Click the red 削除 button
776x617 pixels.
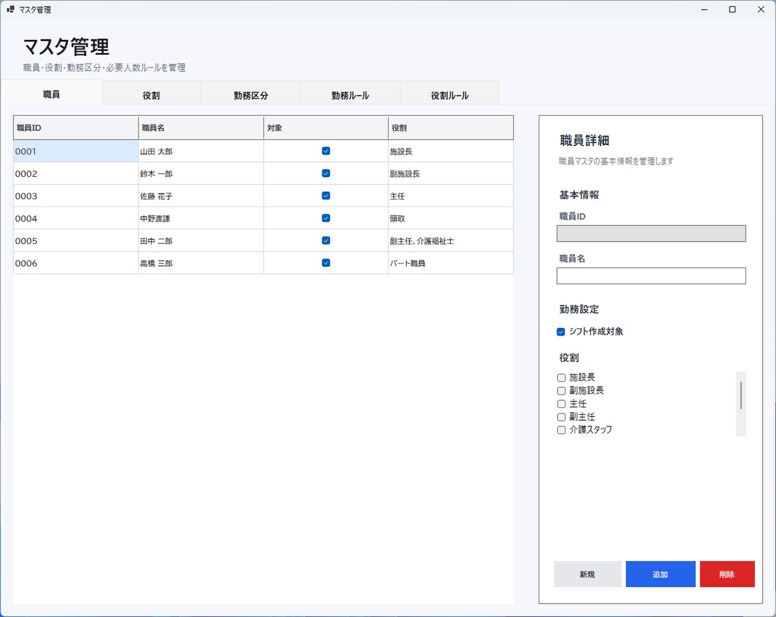point(727,574)
